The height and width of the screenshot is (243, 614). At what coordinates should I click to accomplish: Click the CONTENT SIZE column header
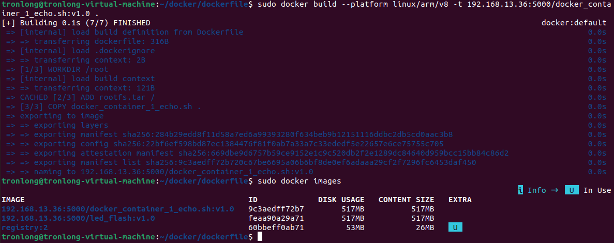click(x=407, y=200)
